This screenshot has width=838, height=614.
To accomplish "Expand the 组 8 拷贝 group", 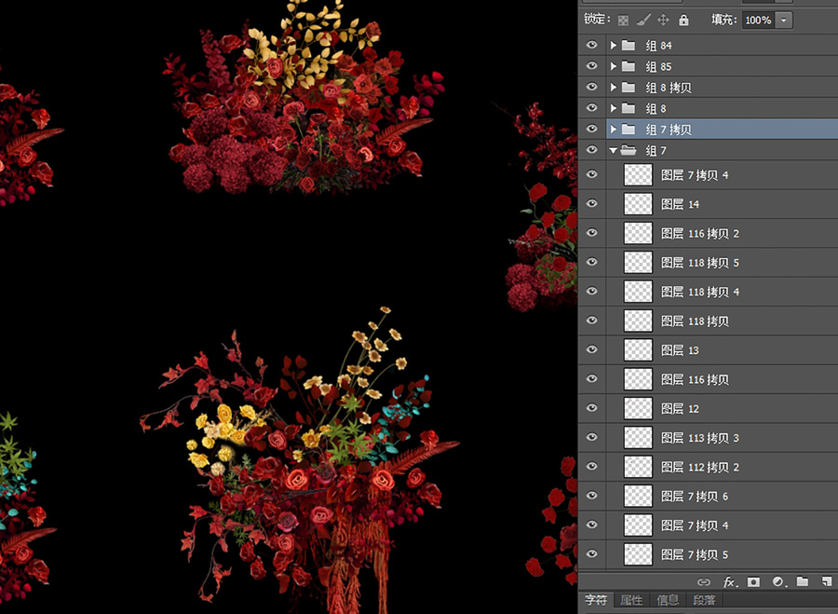I will [614, 88].
